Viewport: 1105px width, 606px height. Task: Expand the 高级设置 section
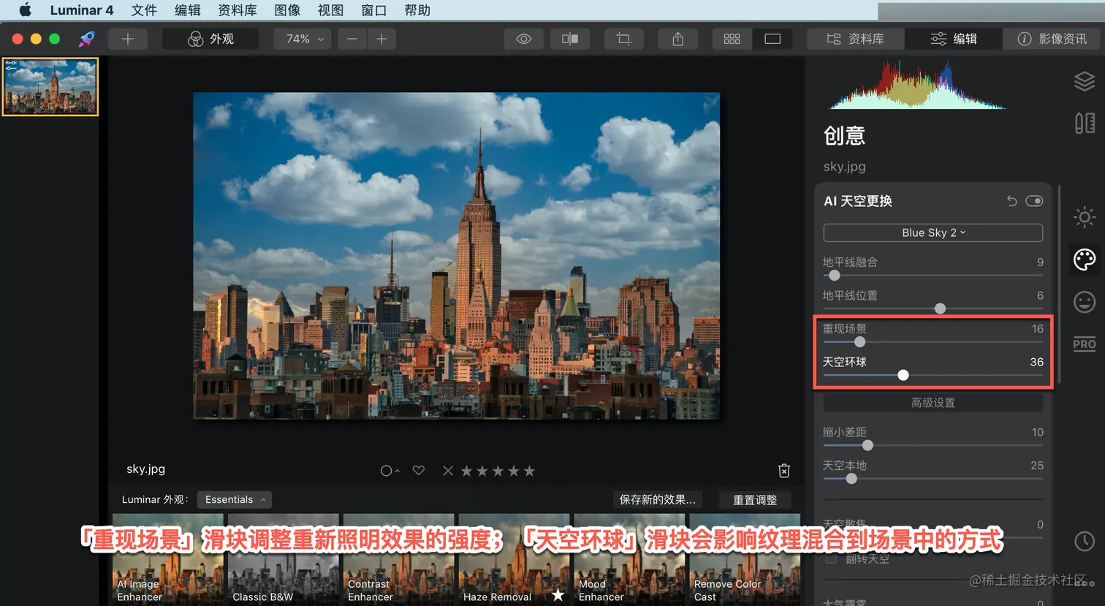point(933,403)
